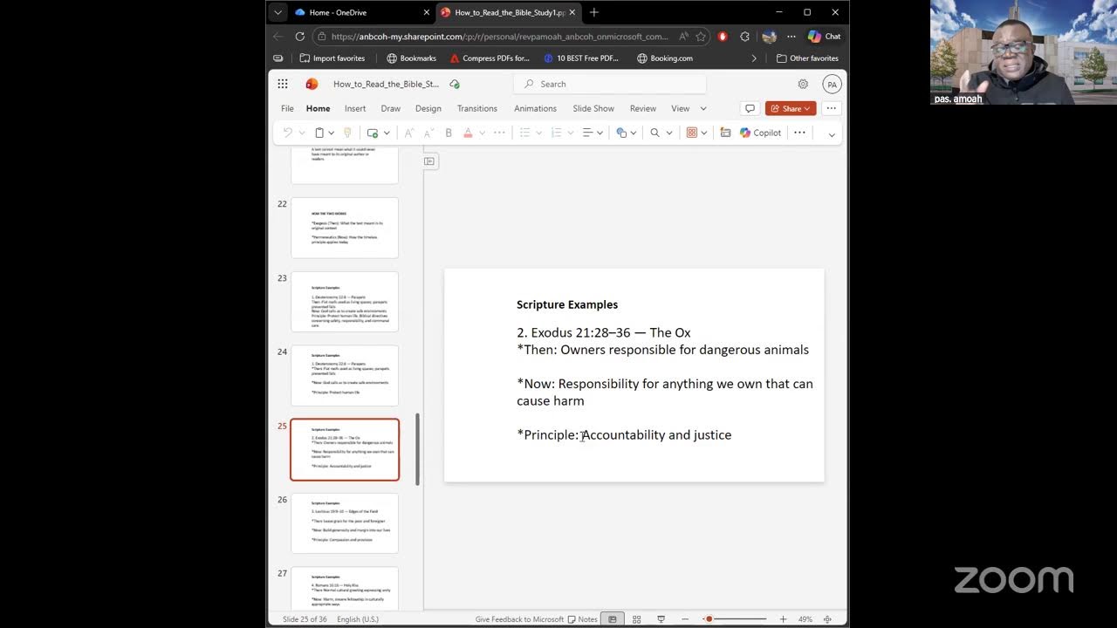The image size is (1117, 628).
Task: Expand the numbered list dropdown
Action: (x=570, y=133)
